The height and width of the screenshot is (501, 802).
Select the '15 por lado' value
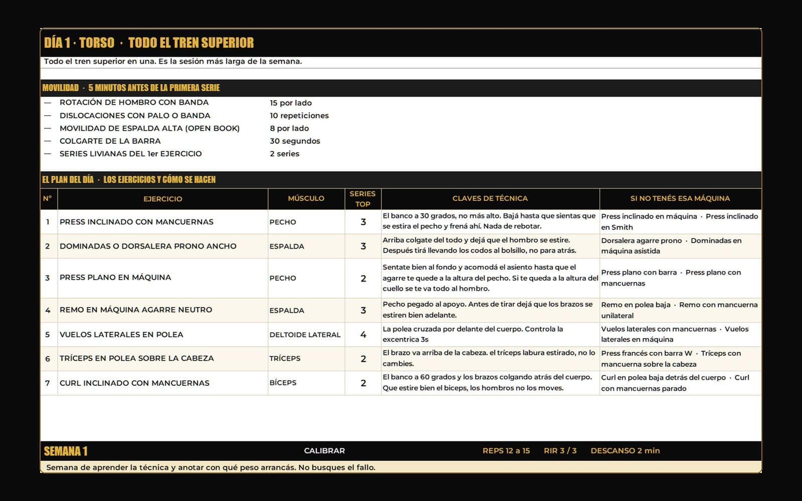(x=291, y=103)
